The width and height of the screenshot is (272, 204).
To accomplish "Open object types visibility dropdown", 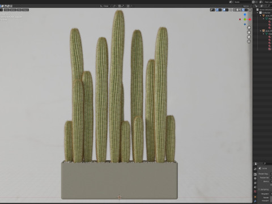I will pyautogui.click(x=212, y=10).
